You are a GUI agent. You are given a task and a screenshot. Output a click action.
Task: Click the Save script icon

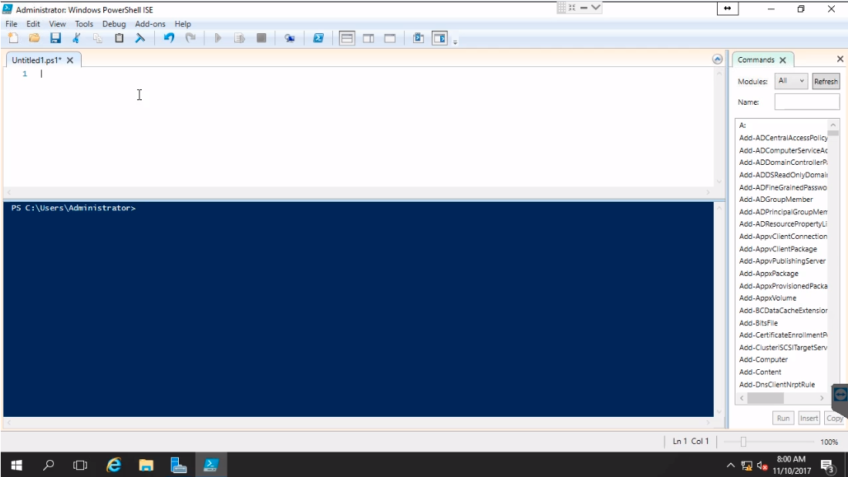pos(56,38)
